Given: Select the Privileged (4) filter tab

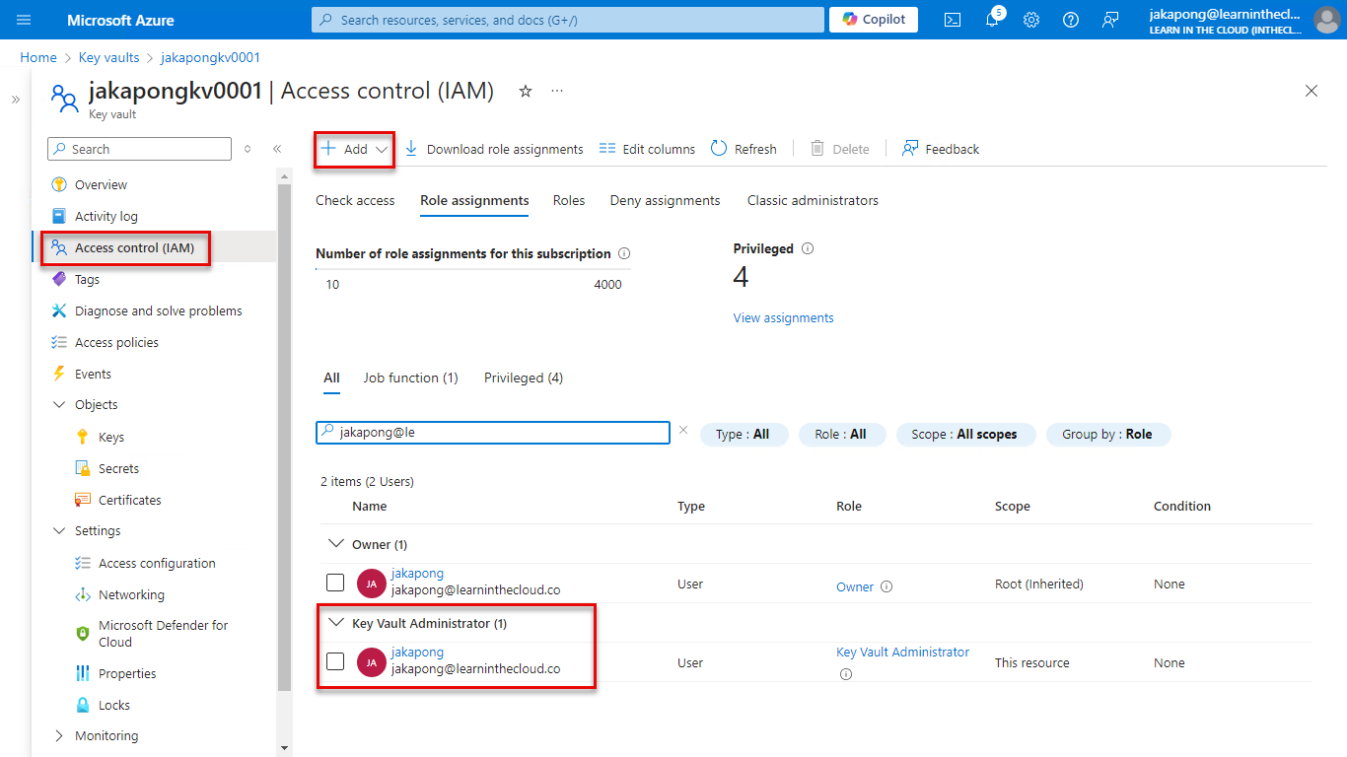Looking at the screenshot, I should click(x=524, y=378).
